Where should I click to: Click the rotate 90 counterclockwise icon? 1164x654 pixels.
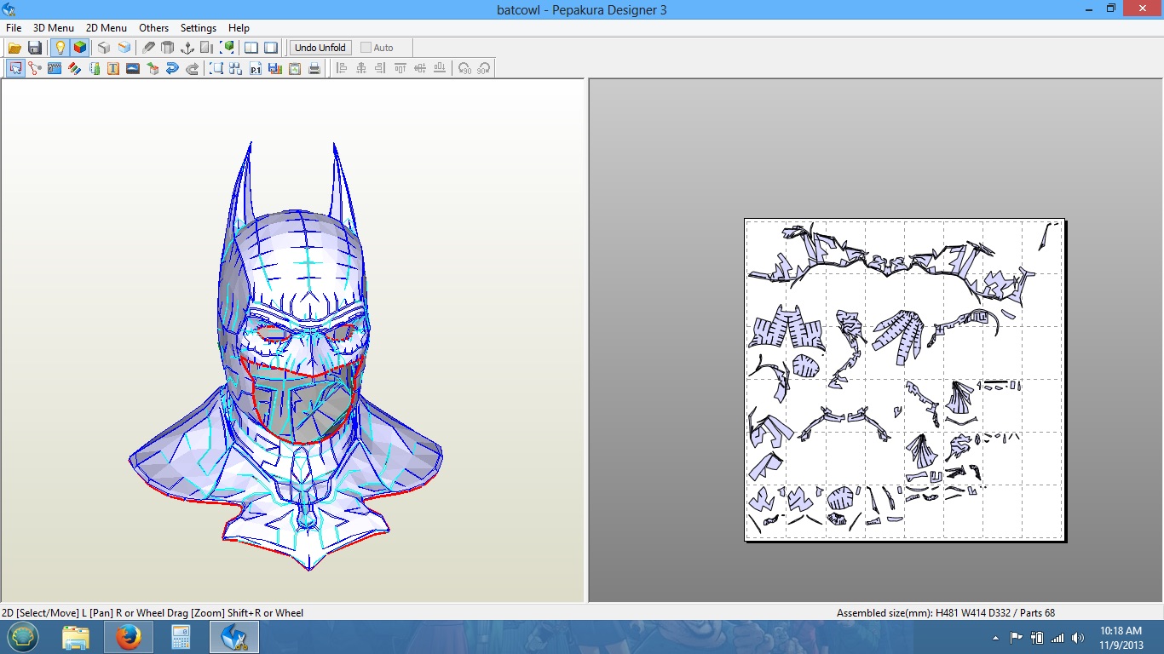coord(464,68)
